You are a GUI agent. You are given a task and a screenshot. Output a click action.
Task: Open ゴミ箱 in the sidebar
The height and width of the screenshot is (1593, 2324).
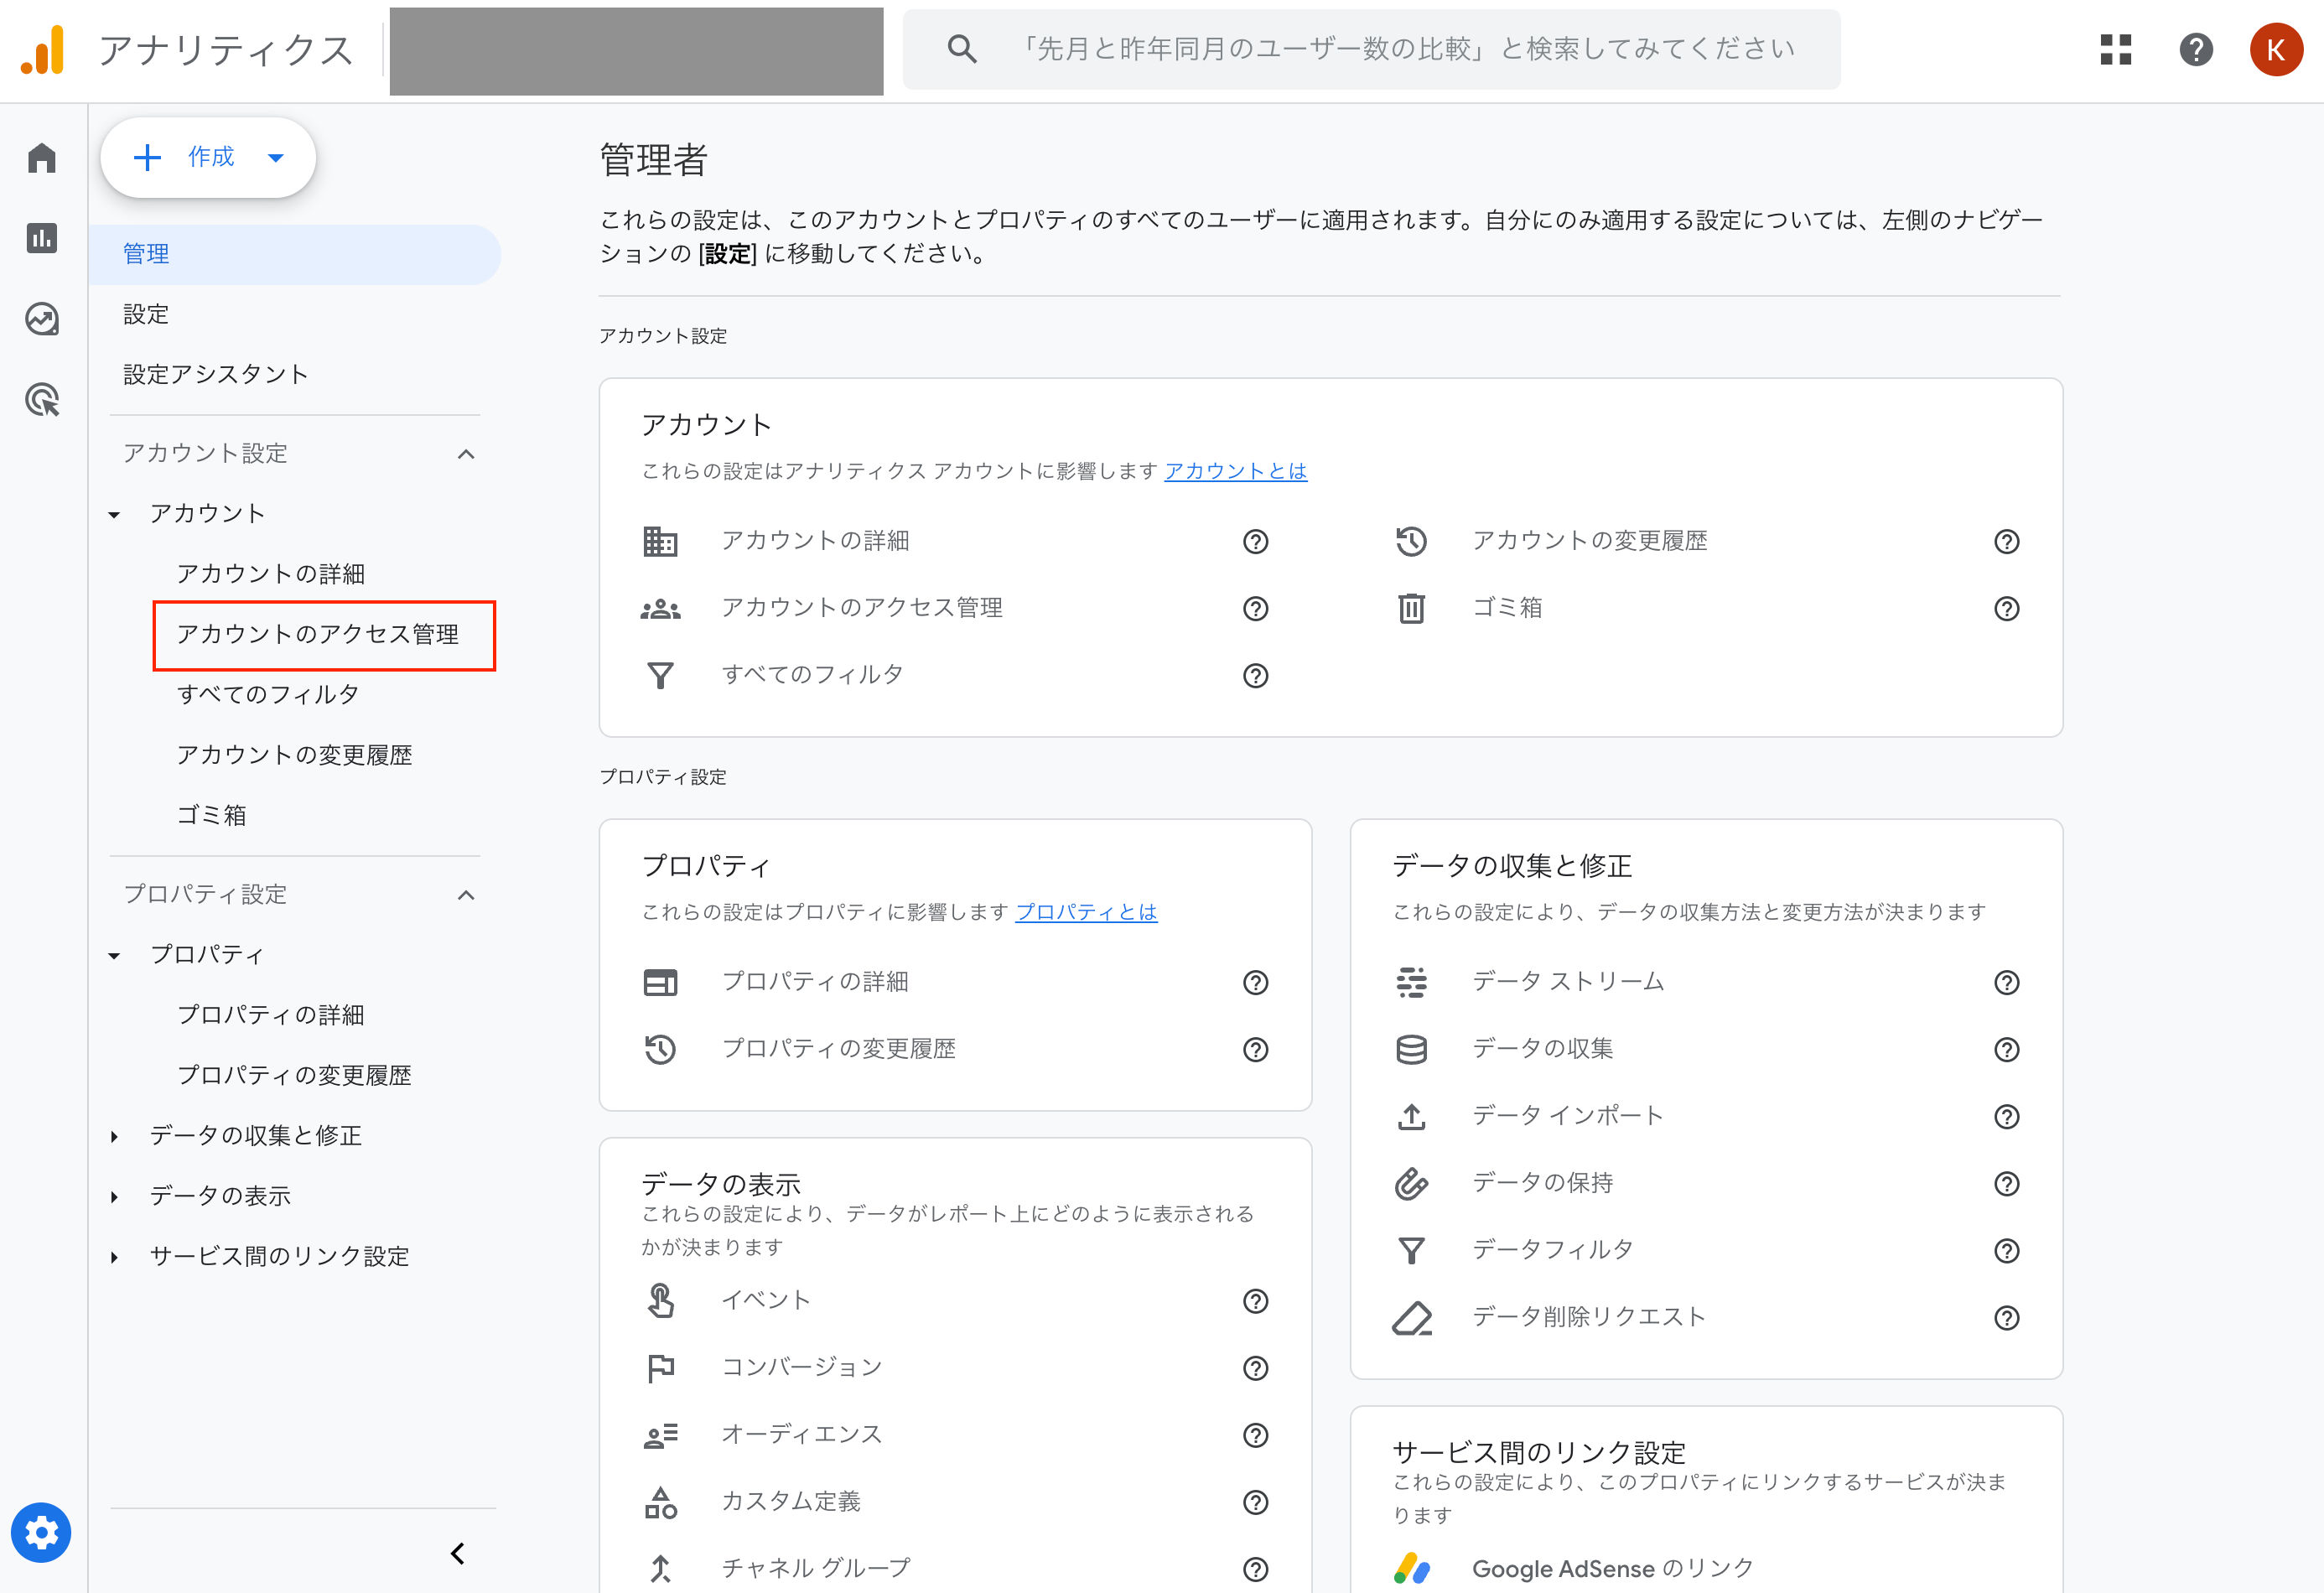(211, 815)
